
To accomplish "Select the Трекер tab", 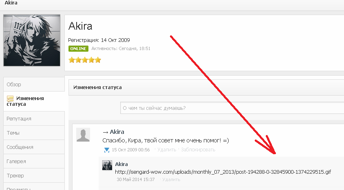I will (34, 175).
